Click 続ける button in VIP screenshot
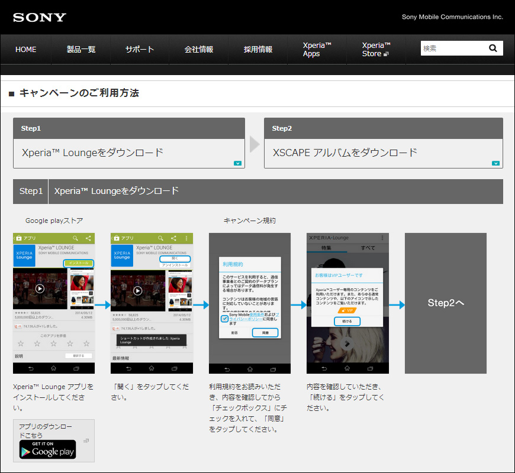 pyautogui.click(x=347, y=321)
